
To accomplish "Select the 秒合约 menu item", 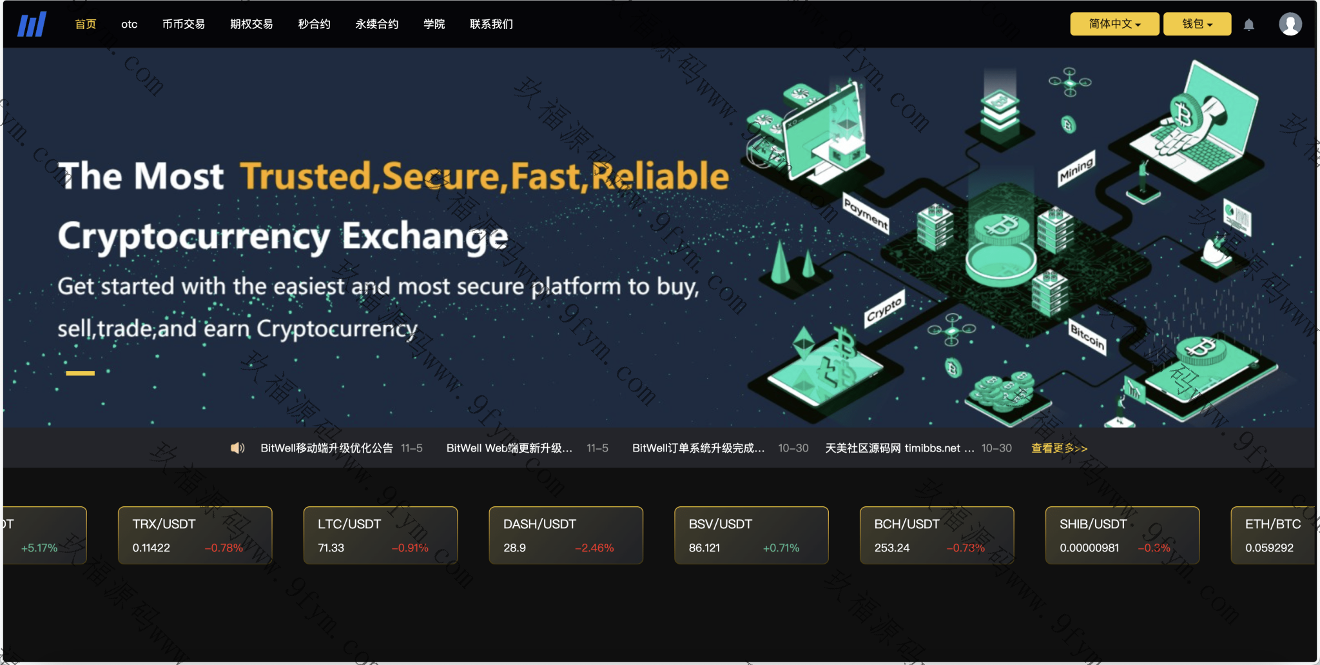I will 314,24.
